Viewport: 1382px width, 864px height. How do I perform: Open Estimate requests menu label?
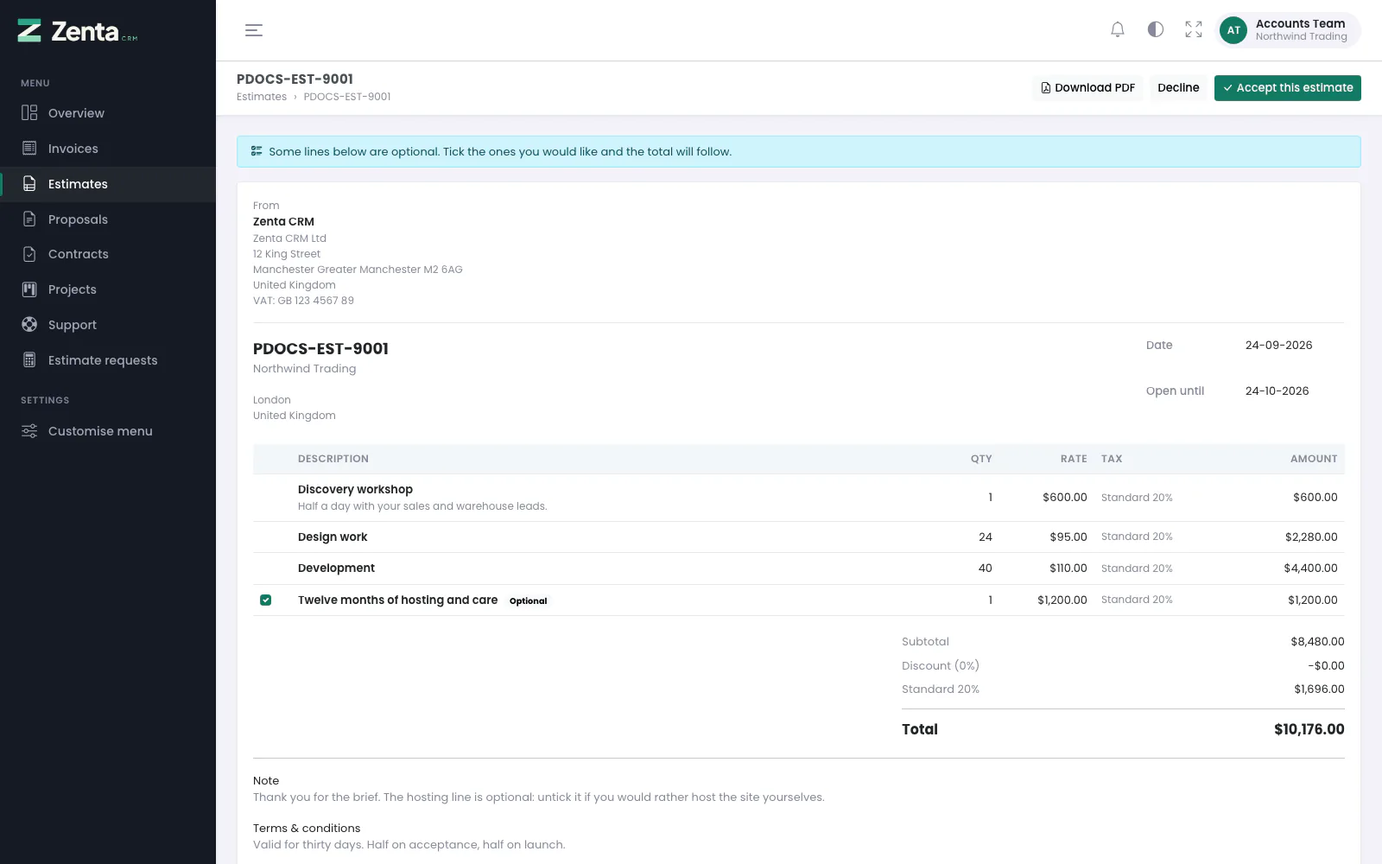click(x=103, y=360)
